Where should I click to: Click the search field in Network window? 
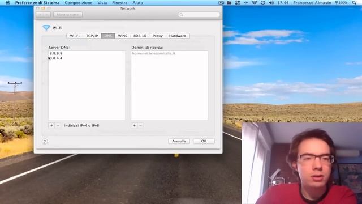(199, 15)
